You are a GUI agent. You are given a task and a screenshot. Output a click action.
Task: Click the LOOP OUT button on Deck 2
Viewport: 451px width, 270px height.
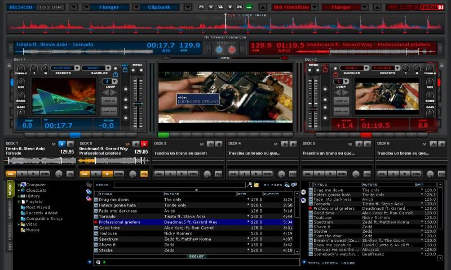[x=342, y=111]
